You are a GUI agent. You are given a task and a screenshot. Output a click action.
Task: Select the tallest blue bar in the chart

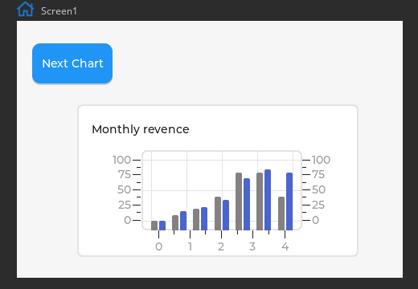[x=268, y=200]
